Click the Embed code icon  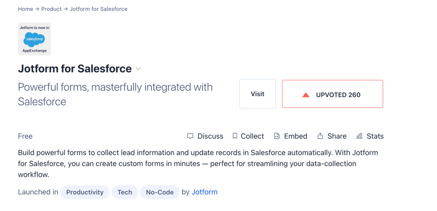(x=277, y=136)
